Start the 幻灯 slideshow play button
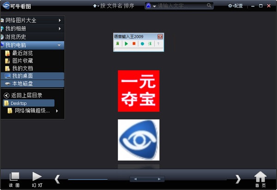 (x=37, y=179)
